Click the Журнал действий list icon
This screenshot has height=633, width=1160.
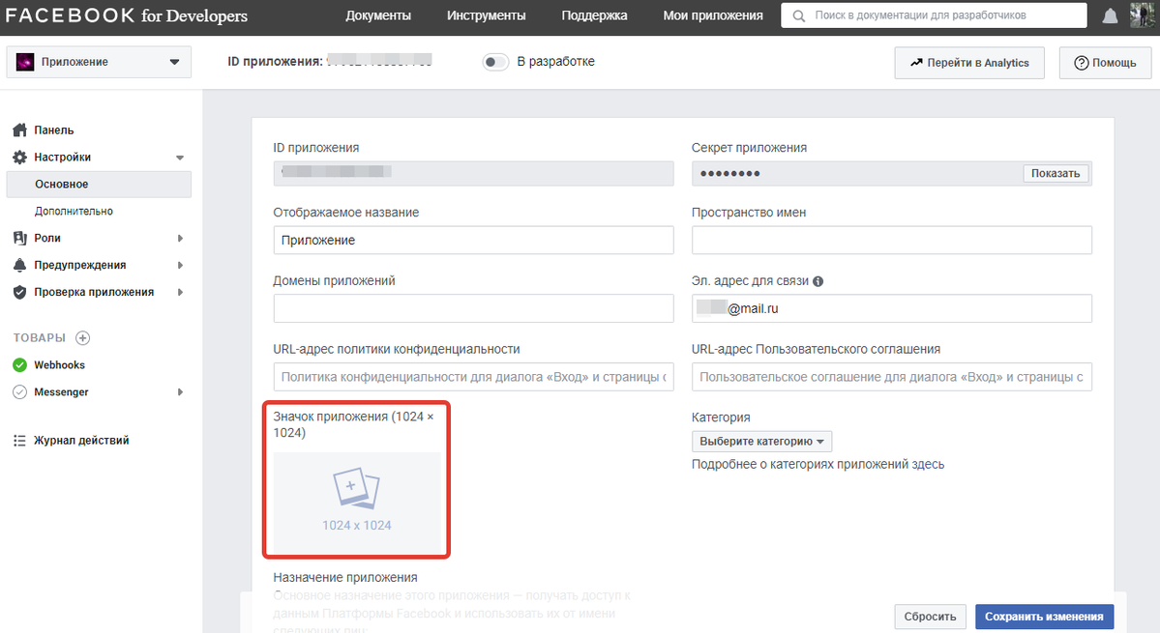(x=20, y=441)
